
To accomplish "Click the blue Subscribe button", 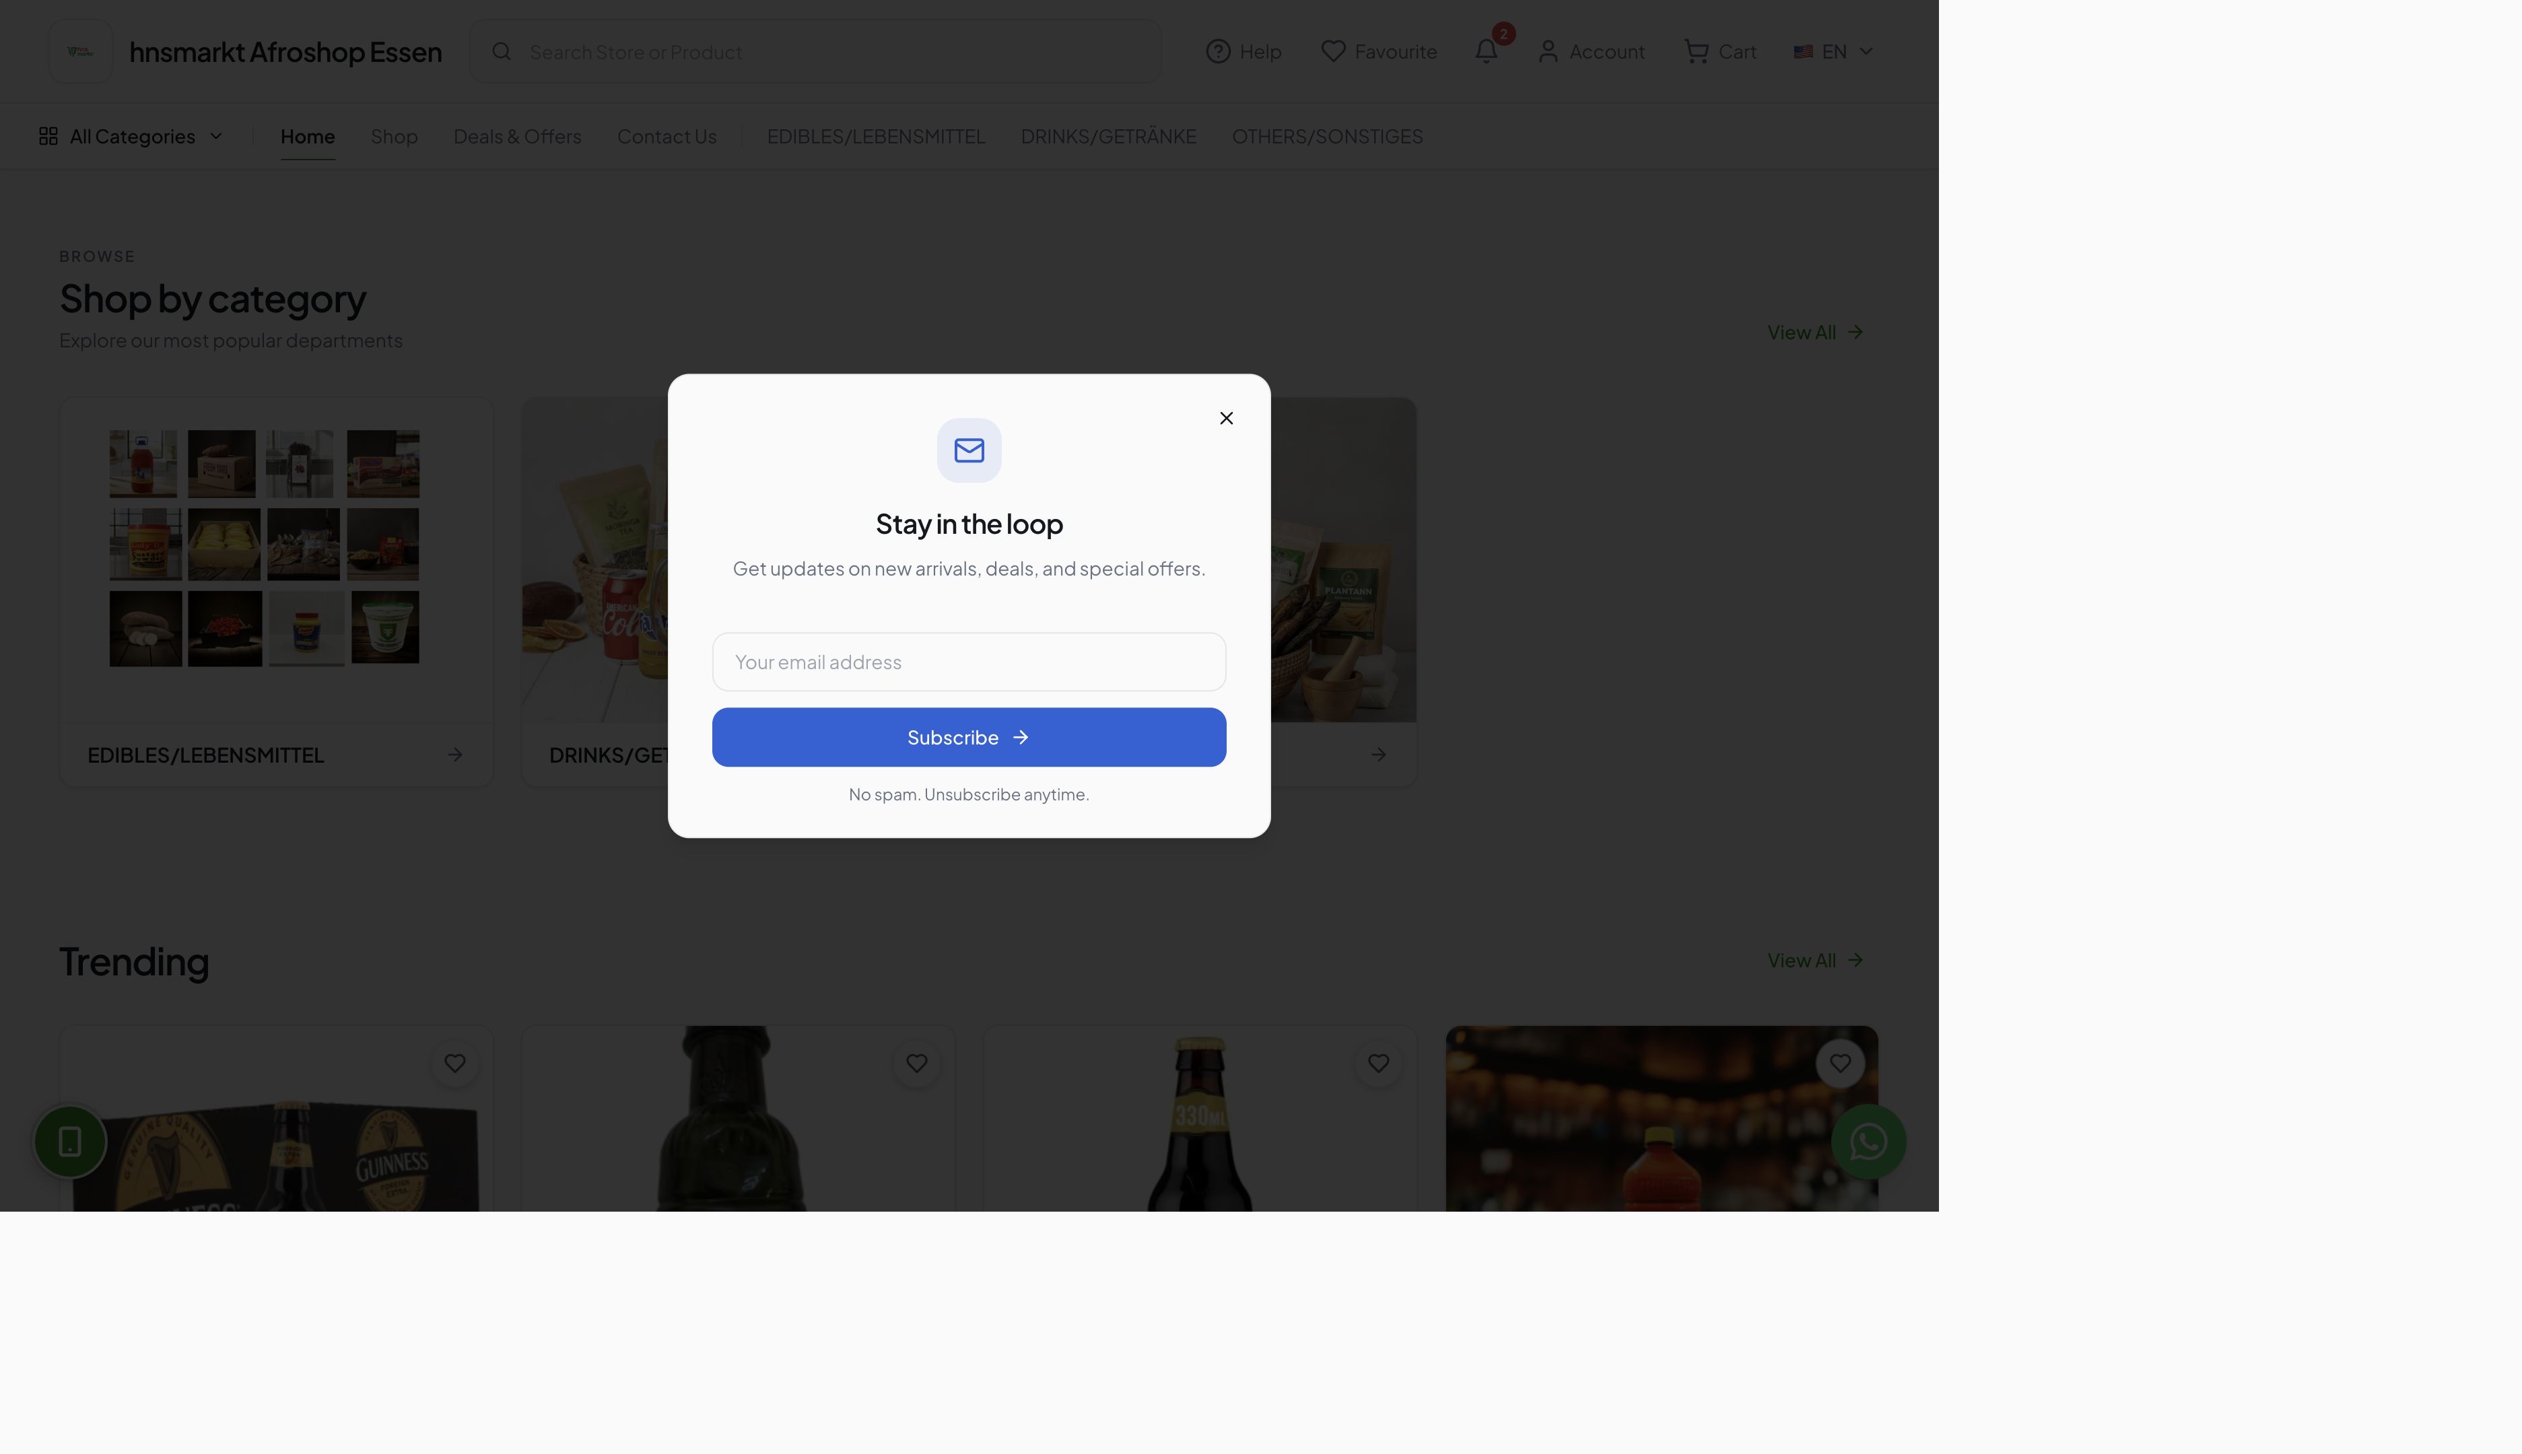I will pos(969,737).
